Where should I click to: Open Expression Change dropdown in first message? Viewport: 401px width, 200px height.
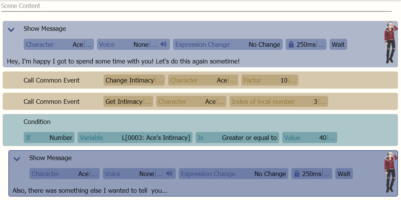point(228,44)
